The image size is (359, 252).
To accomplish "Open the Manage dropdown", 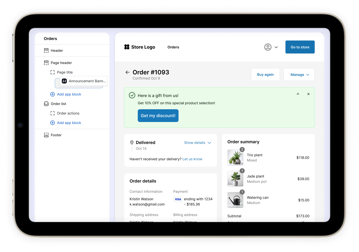I will (299, 74).
